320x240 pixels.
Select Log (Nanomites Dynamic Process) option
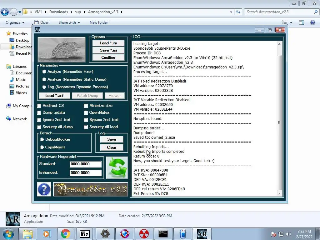[44, 87]
